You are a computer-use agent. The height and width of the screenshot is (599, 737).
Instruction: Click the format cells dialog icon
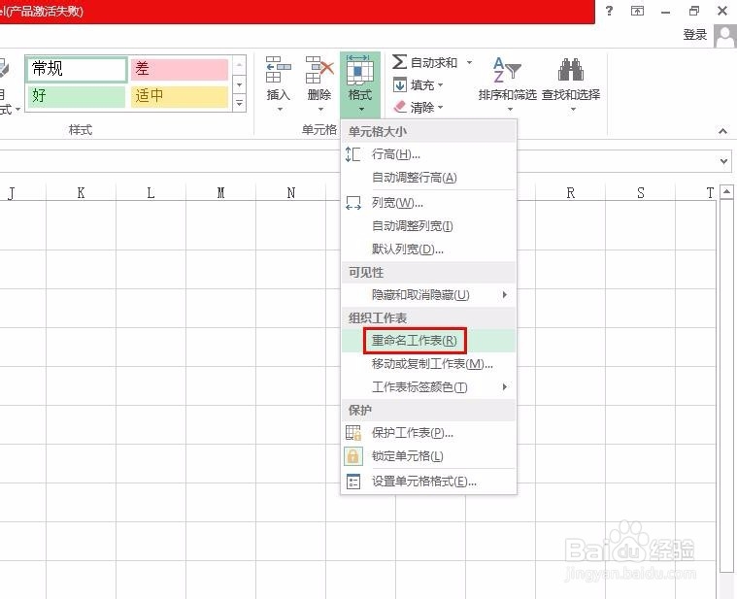tap(353, 482)
